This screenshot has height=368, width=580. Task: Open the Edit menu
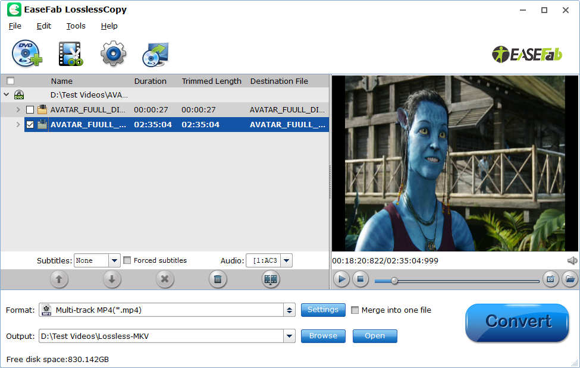coord(43,26)
